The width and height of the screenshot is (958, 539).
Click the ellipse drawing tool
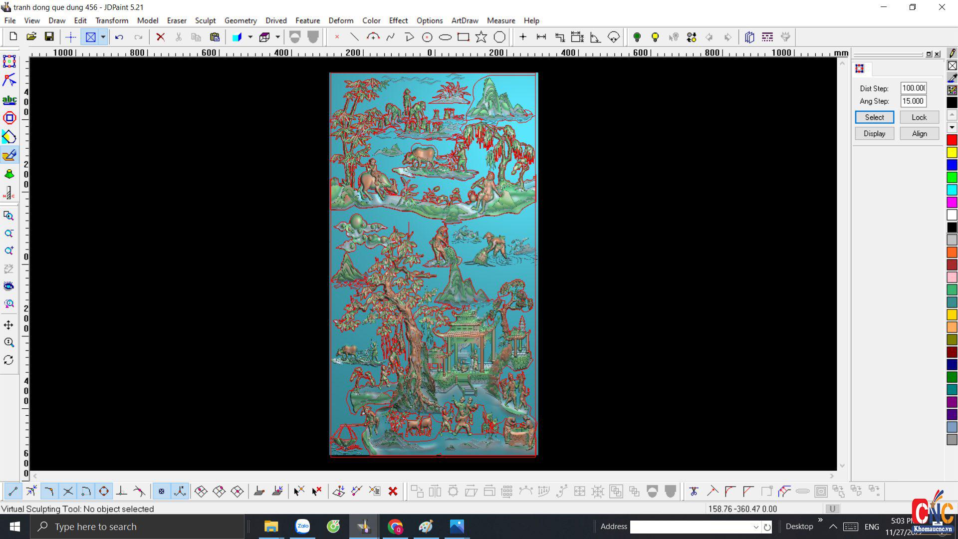pyautogui.click(x=445, y=37)
